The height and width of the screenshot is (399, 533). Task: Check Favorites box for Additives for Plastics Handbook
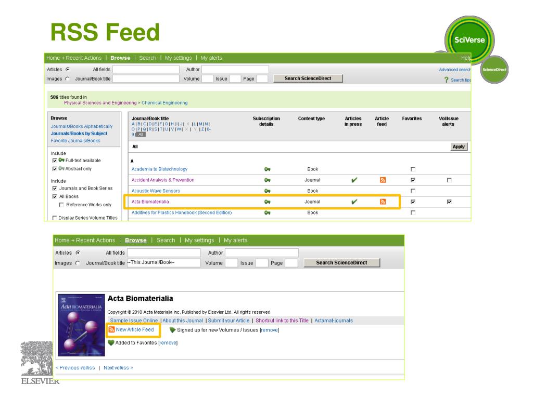coord(413,212)
